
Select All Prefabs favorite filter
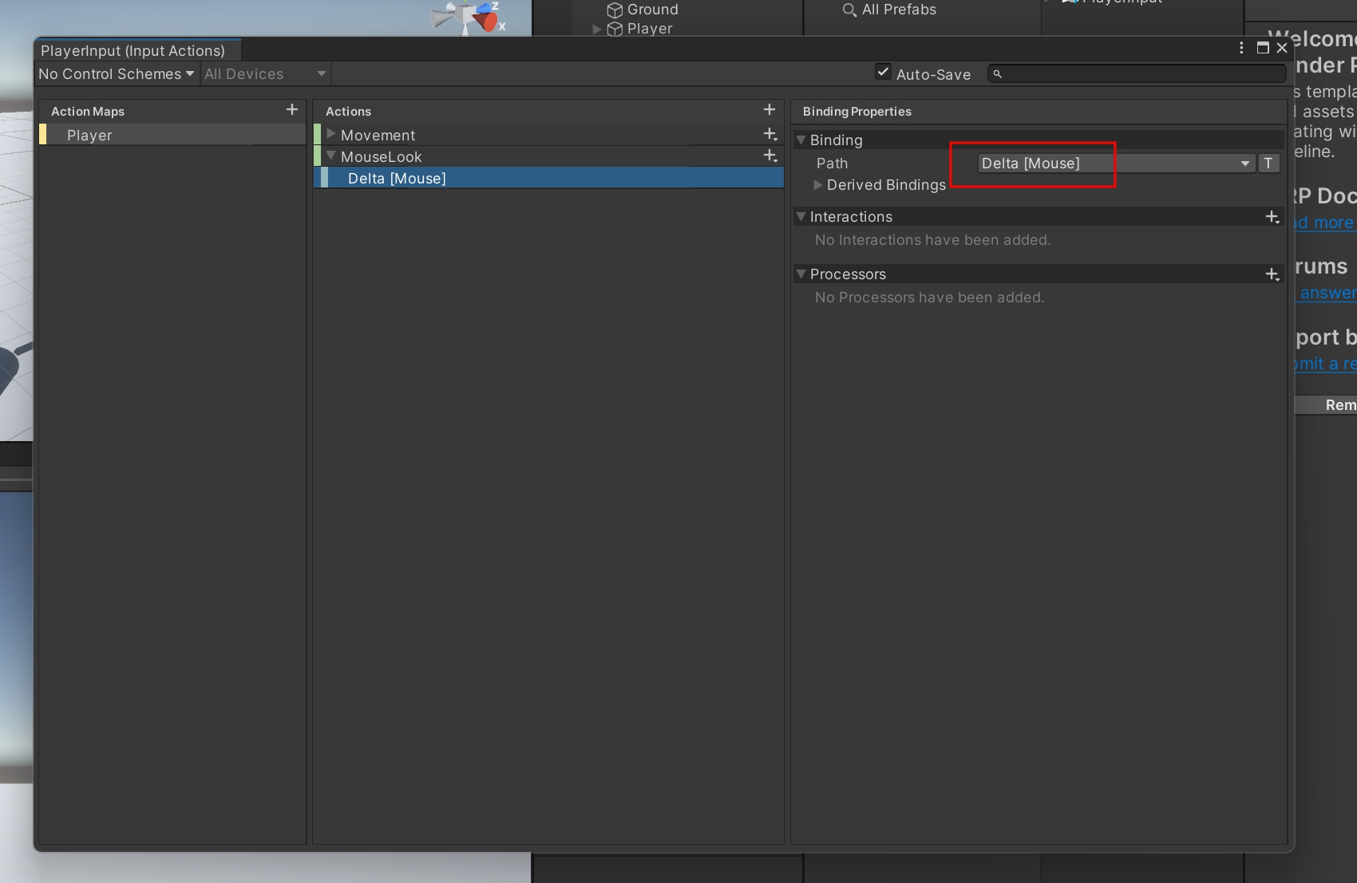coord(899,10)
